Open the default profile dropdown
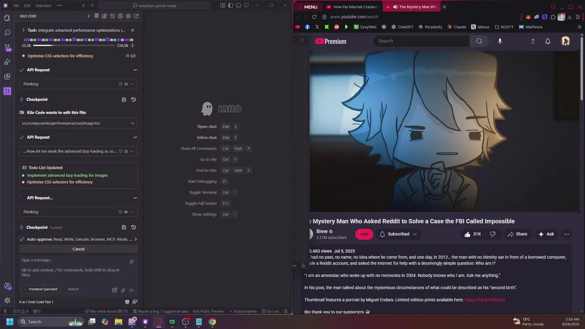Image resolution: width=585 pixels, height=329 pixels. click(x=71, y=289)
